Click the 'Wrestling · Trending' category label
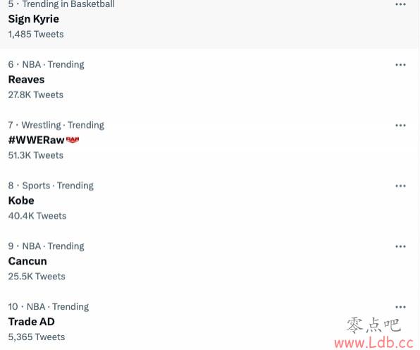The width and height of the screenshot is (420, 350). point(63,125)
